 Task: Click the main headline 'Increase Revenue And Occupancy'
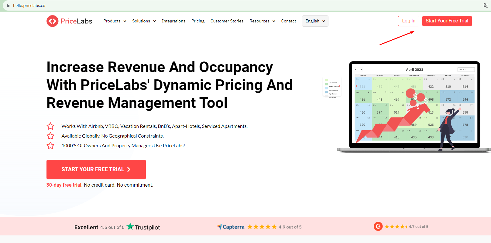click(x=160, y=67)
